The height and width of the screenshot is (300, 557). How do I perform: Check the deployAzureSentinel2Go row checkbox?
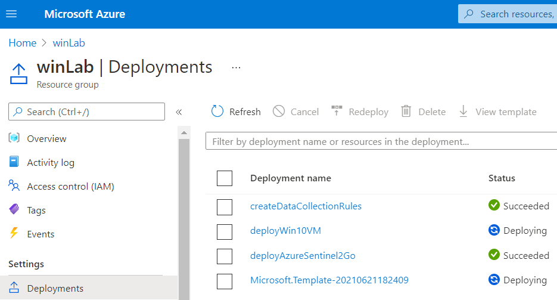point(225,256)
